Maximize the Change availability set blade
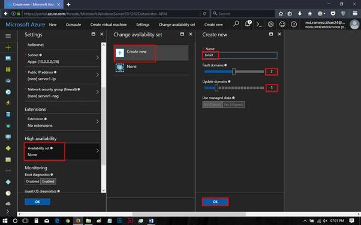Image resolution: width=361 pixels, height=225 pixels. pyautogui.click(x=182, y=34)
